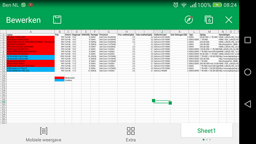Open the Extra tools grid
The image size is (256, 144).
point(131,134)
